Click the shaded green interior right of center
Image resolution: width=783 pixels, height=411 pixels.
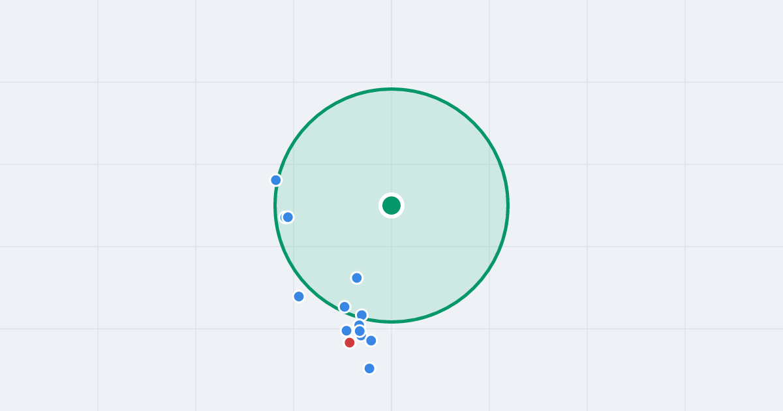[x=450, y=205]
